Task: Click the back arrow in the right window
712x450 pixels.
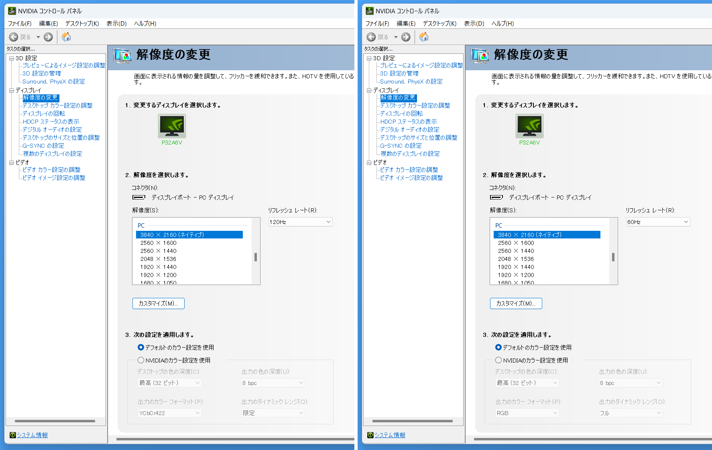Action: [x=371, y=37]
